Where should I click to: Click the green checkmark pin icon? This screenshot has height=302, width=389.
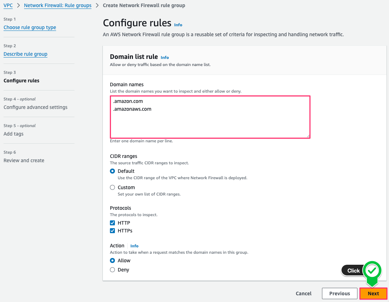[x=372, y=271]
